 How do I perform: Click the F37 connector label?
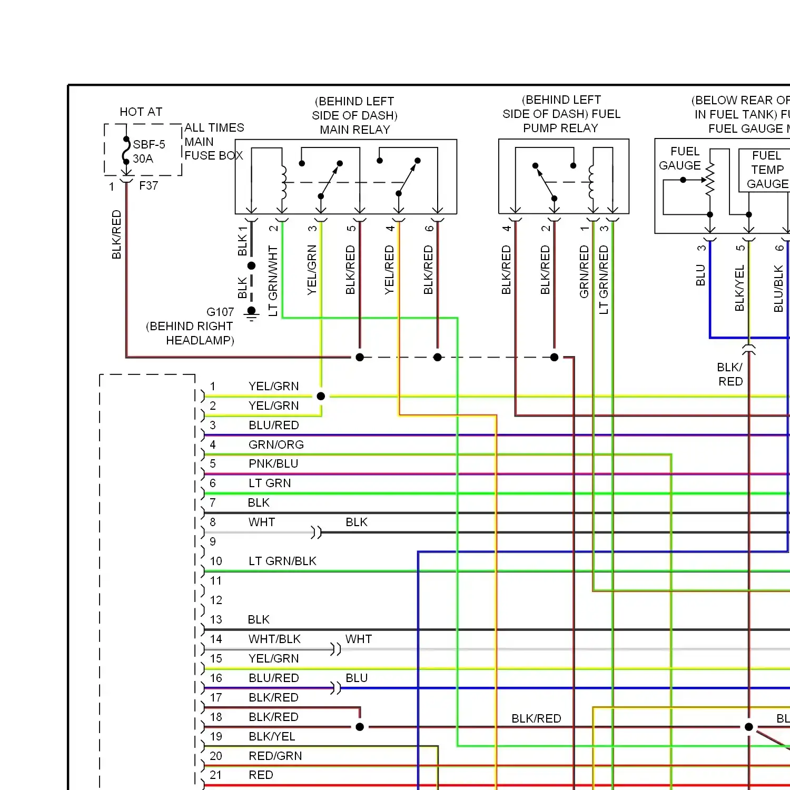(149, 185)
